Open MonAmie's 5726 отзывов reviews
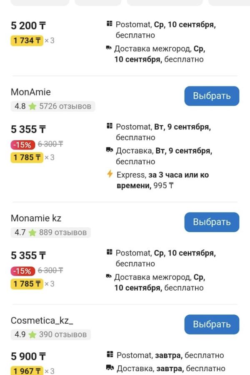Viewport: 250px width, 375px height. pos(65,106)
